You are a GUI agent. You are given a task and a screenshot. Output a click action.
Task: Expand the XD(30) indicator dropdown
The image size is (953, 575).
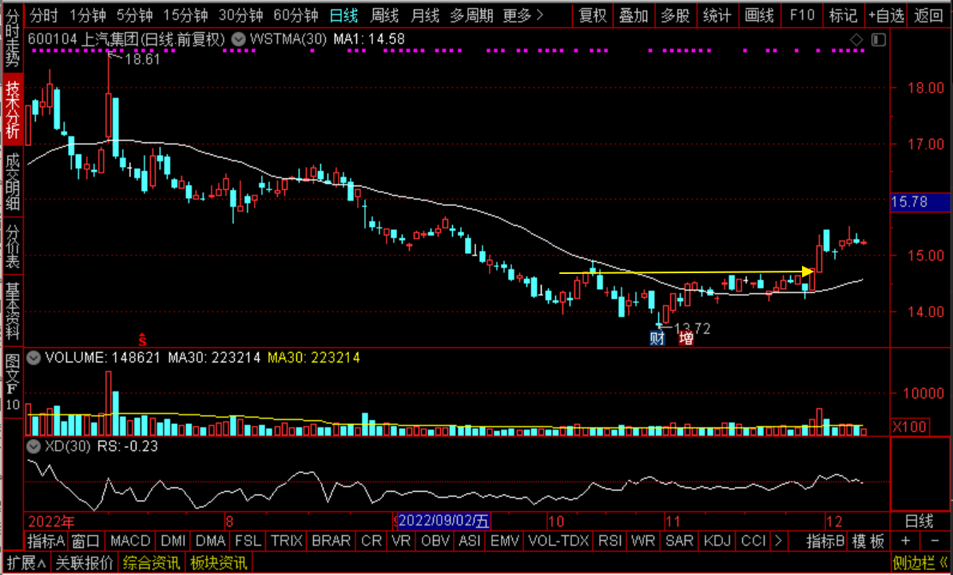[x=34, y=446]
